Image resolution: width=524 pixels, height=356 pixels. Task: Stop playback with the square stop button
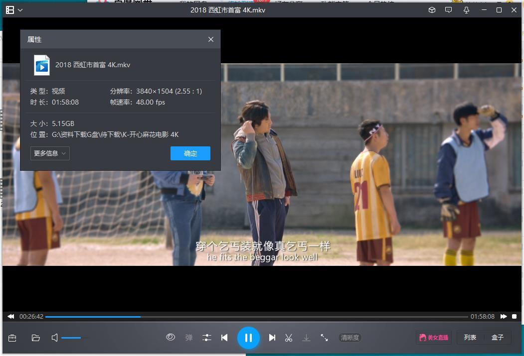(515, 316)
